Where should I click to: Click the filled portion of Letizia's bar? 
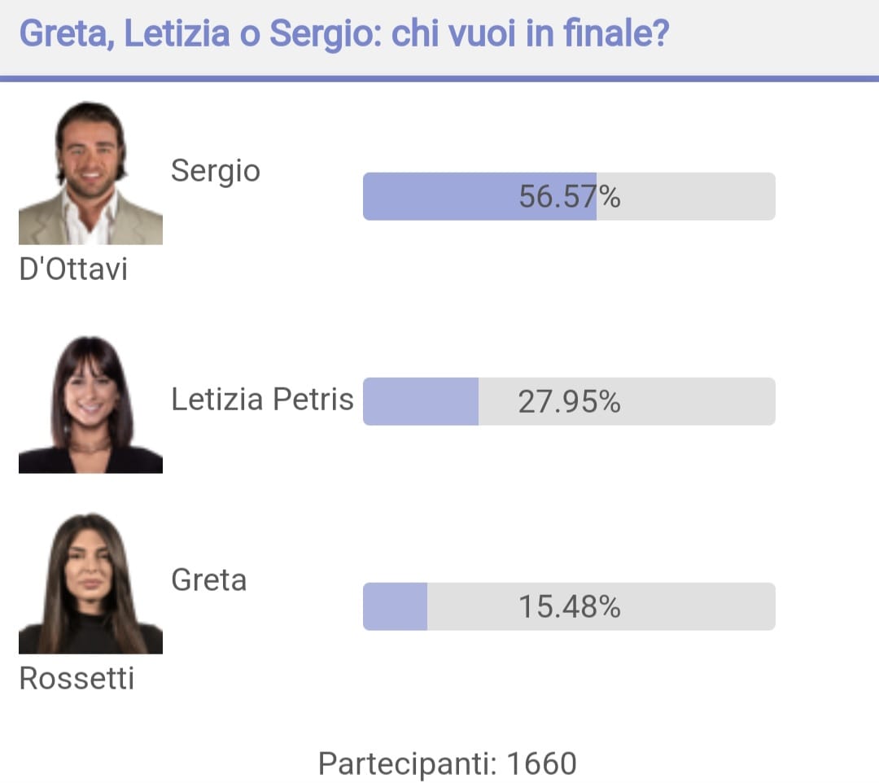[421, 401]
